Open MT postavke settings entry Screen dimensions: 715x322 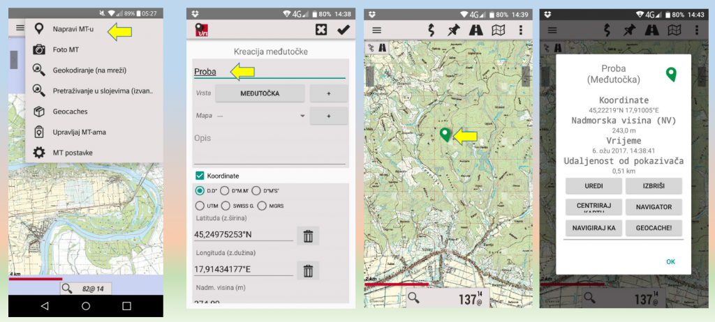click(72, 153)
